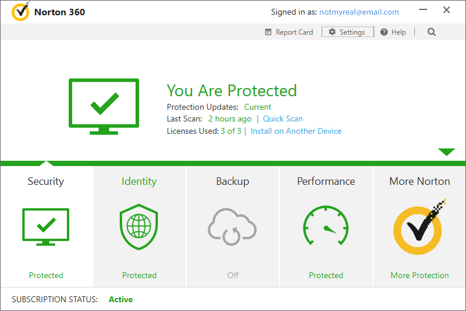Start a Quick Scan
This screenshot has height=311, width=466.
click(283, 119)
